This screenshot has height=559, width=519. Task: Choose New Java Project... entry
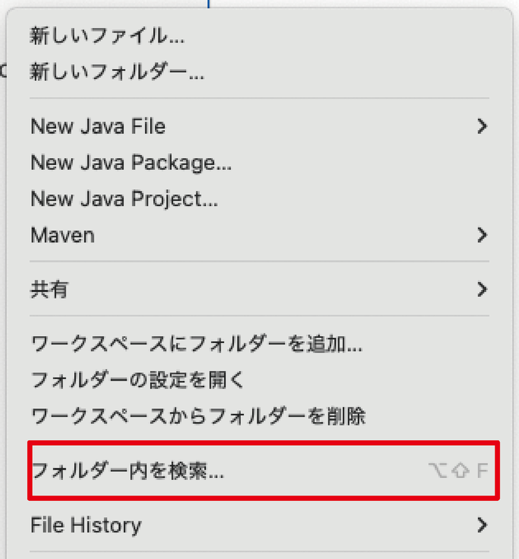coord(124,198)
